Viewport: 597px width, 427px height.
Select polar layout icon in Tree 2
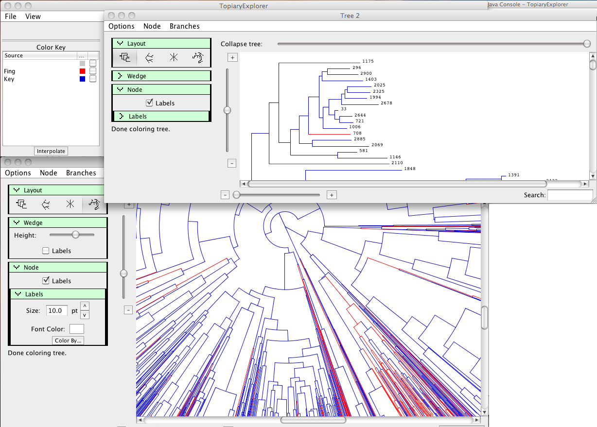[198, 57]
